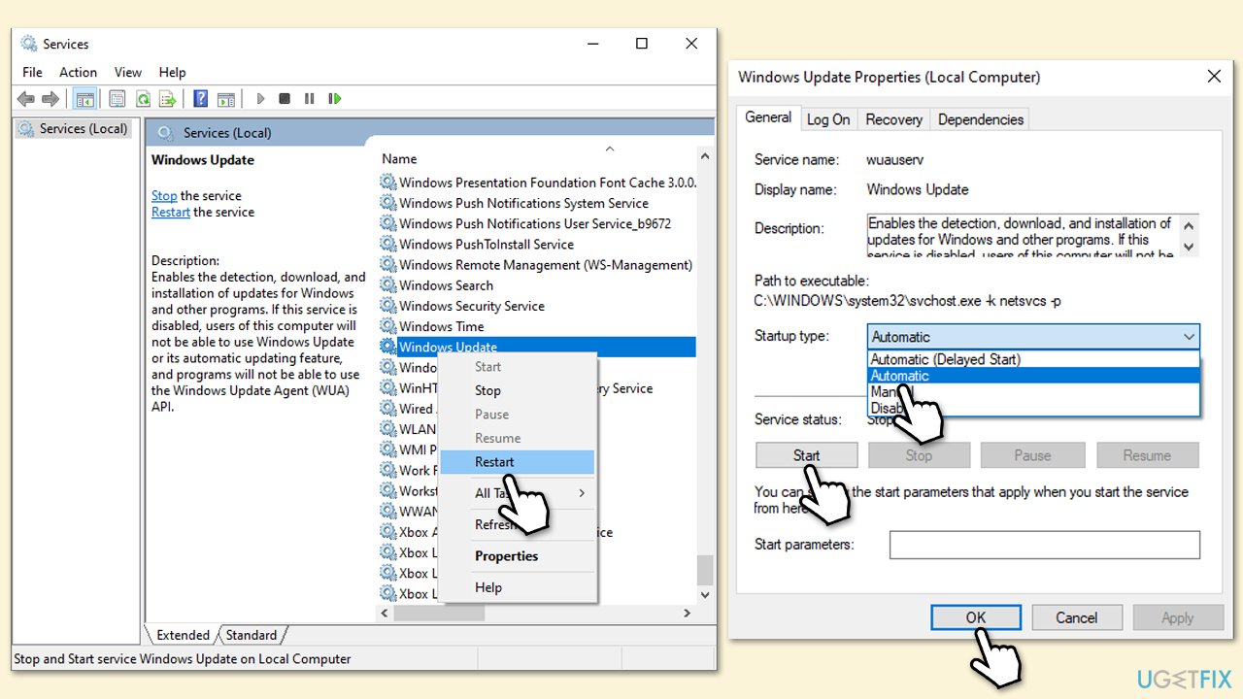Choose Help in the context menu
Screen dimensions: 1243x699
pos(517,587)
